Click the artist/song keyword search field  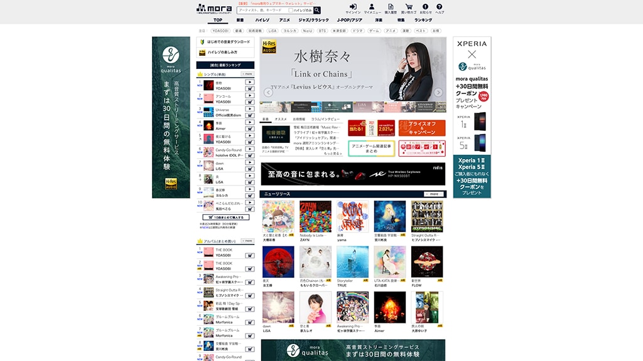(262, 10)
